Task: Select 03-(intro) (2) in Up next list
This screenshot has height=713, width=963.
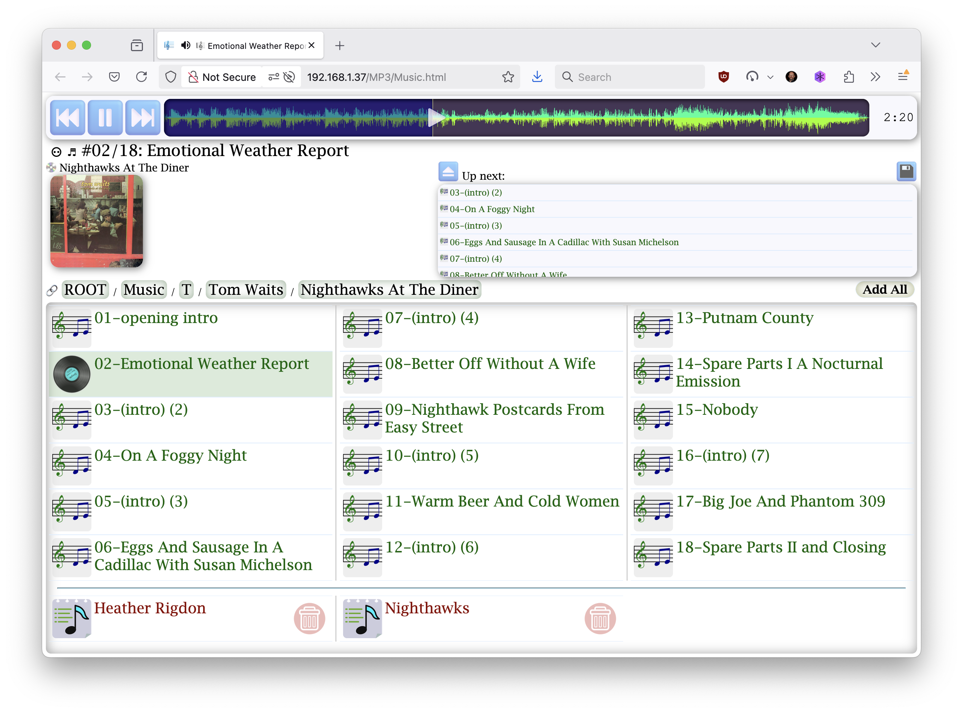Action: [x=476, y=193]
